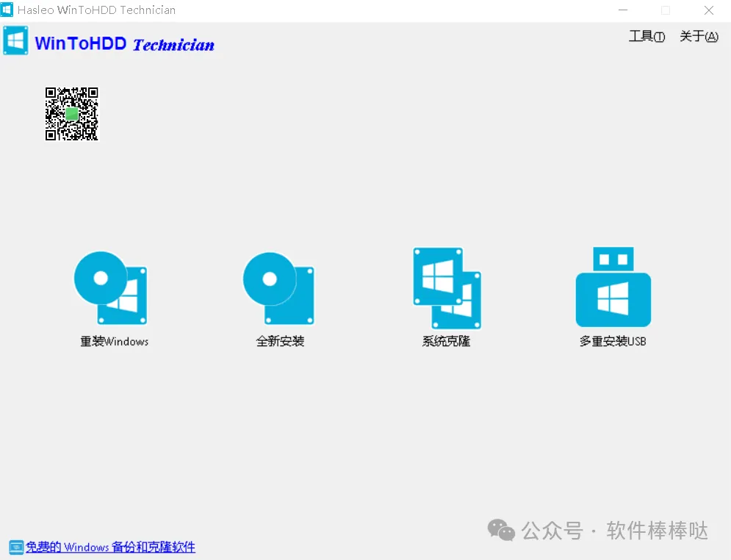The image size is (731, 560).
Task: Minimize the WinToHDD window
Action: point(623,10)
